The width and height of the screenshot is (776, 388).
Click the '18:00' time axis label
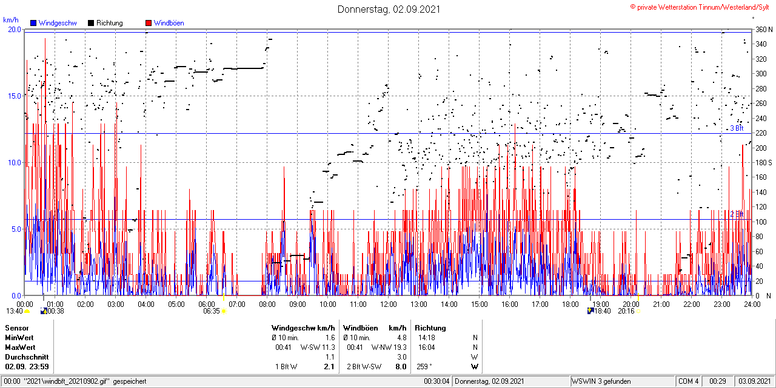(x=570, y=304)
